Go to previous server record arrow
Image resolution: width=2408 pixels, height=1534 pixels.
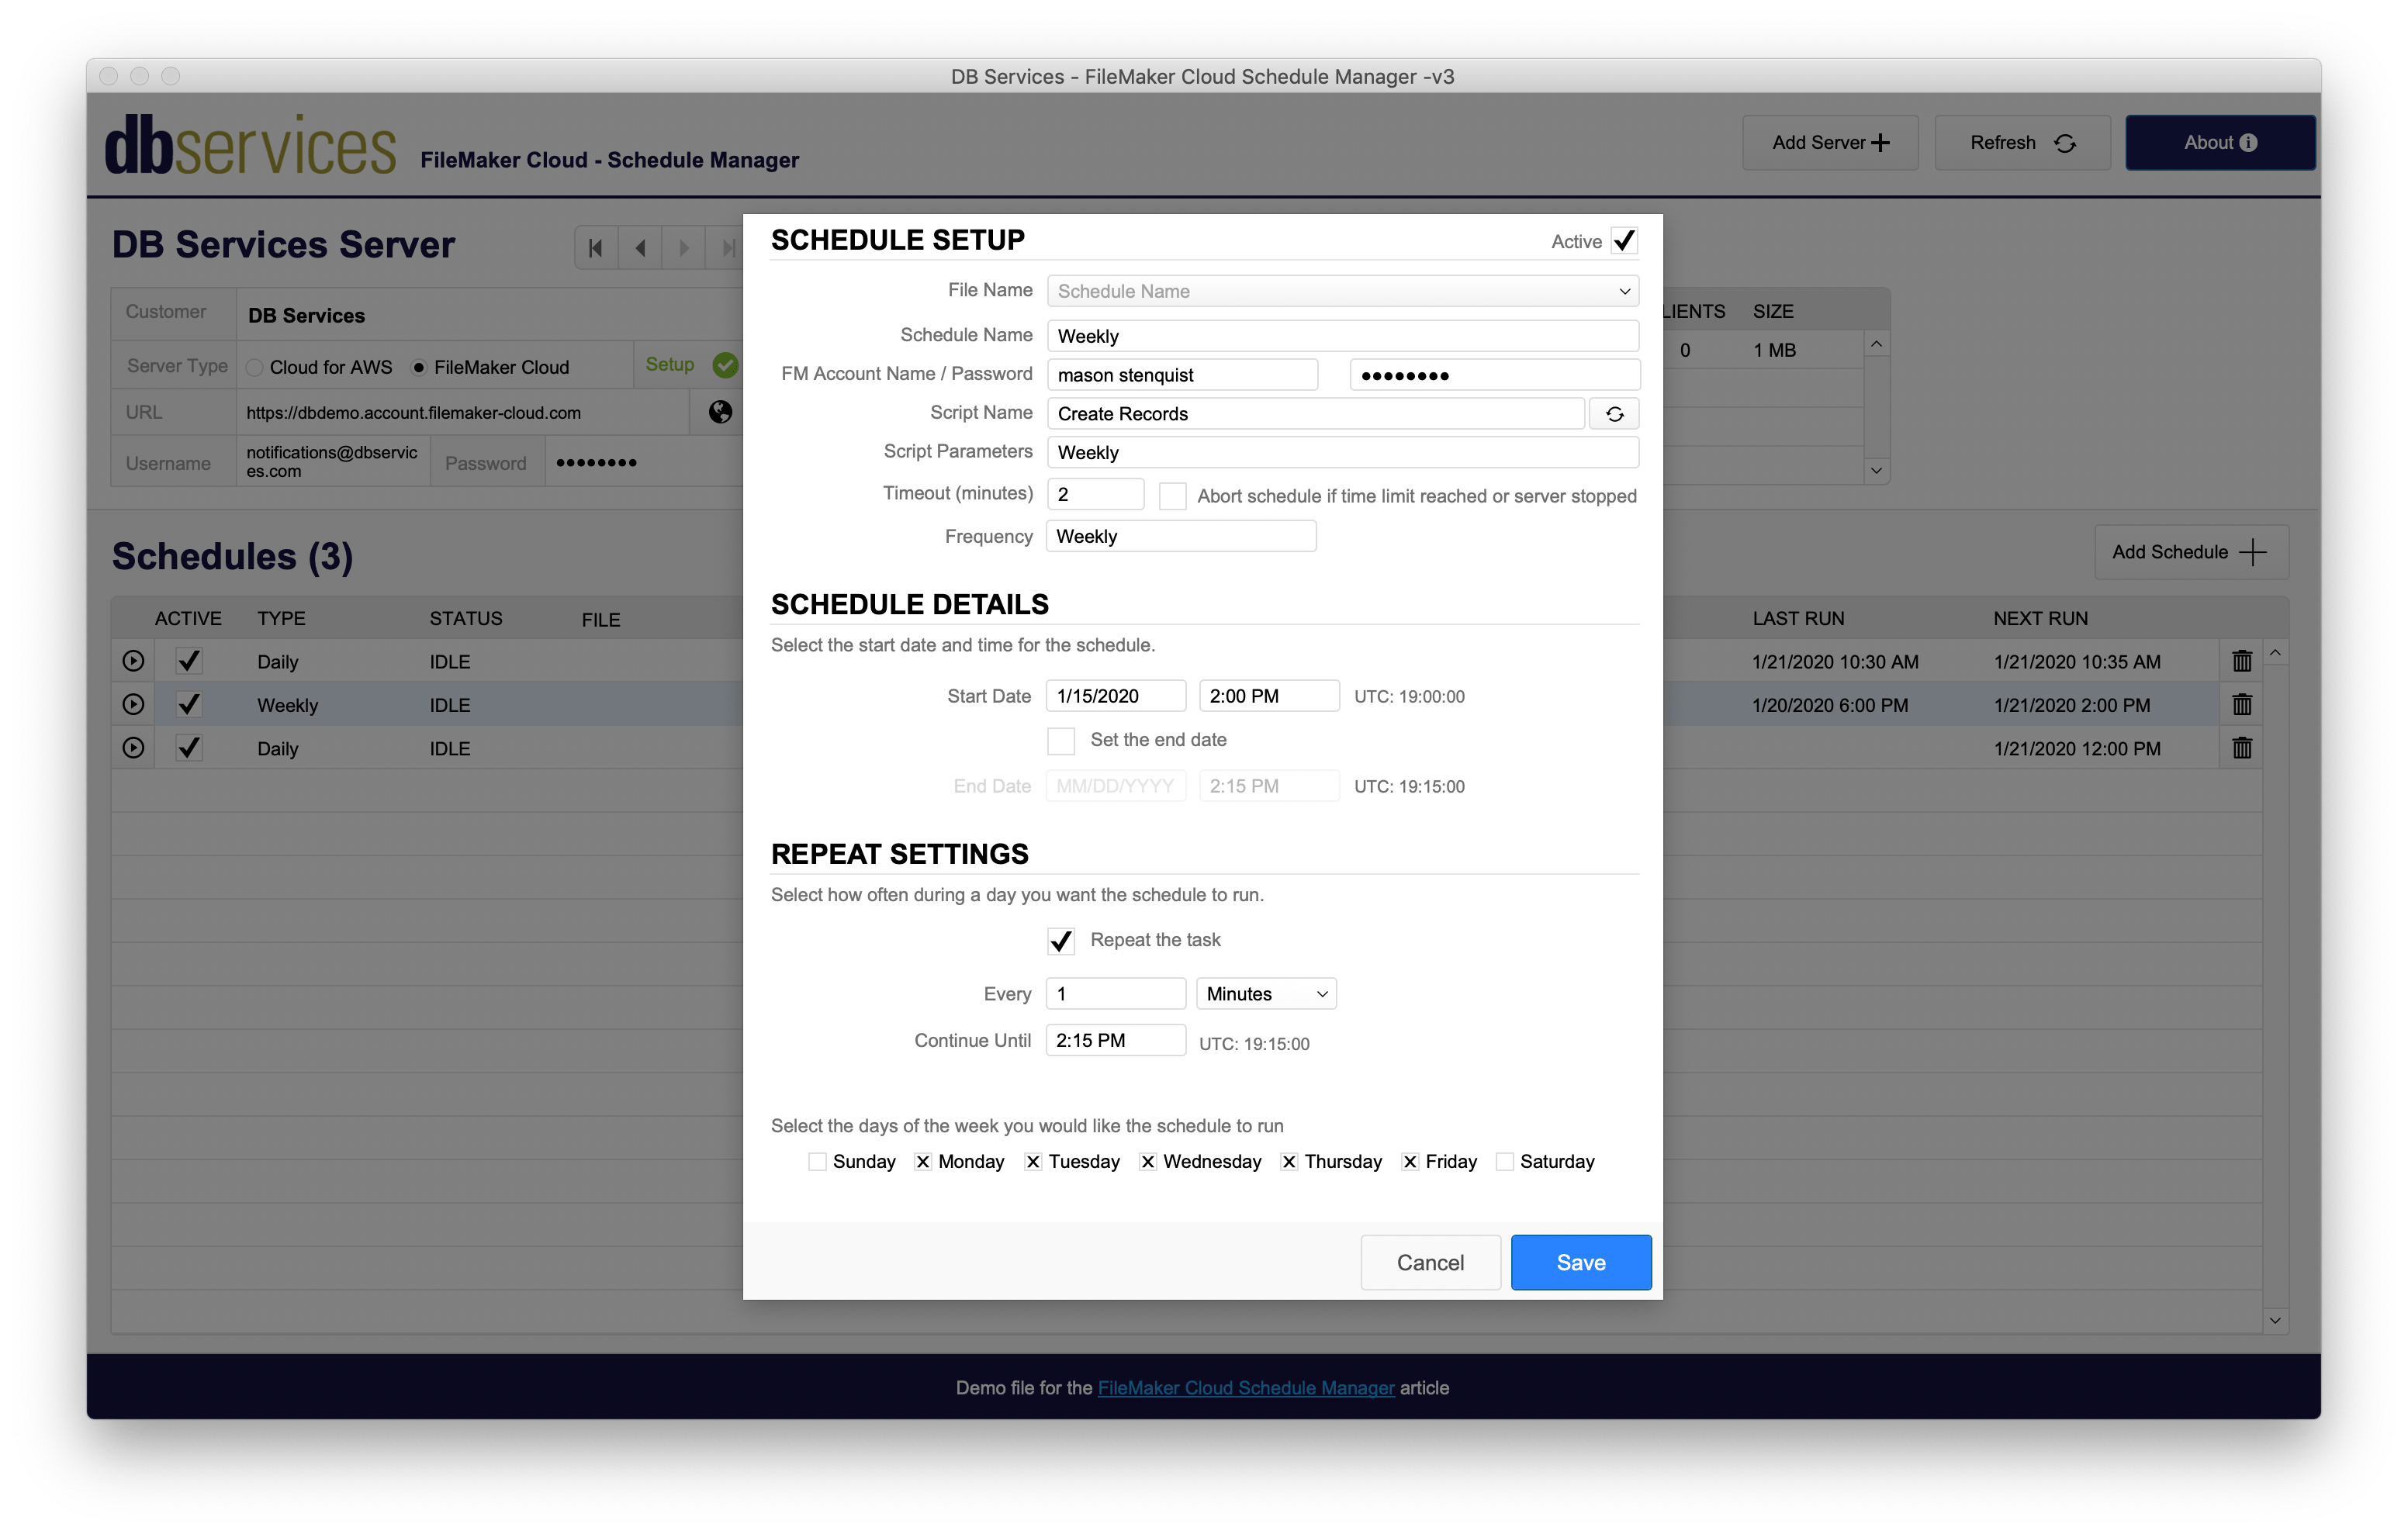point(640,247)
